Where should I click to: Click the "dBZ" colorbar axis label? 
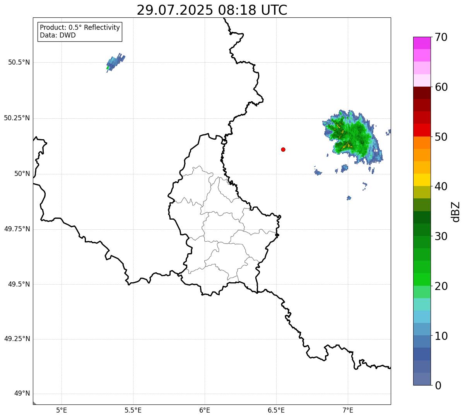[456, 211]
